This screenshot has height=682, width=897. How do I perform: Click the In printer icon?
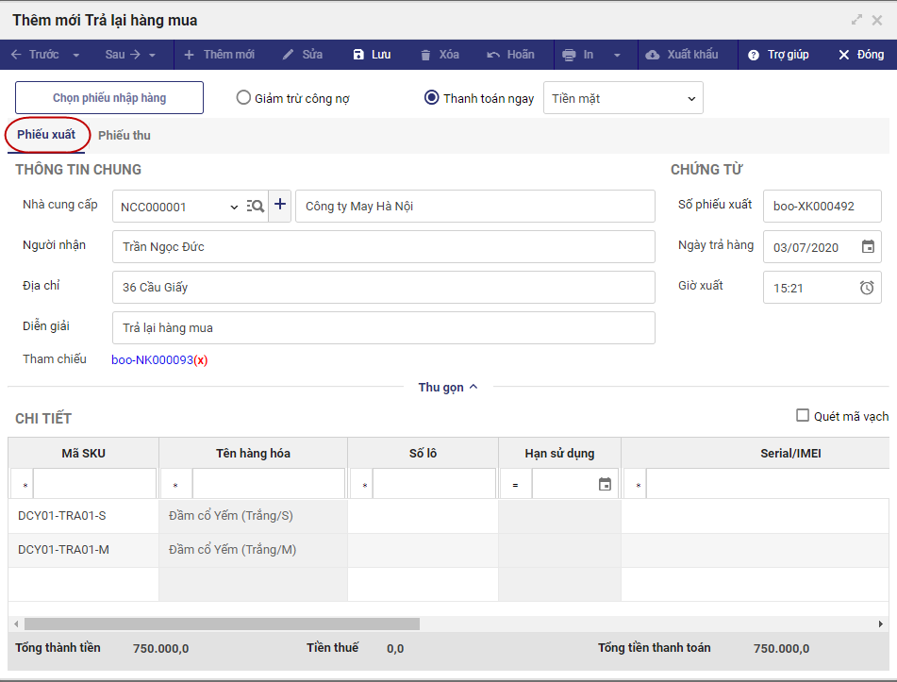pos(569,55)
